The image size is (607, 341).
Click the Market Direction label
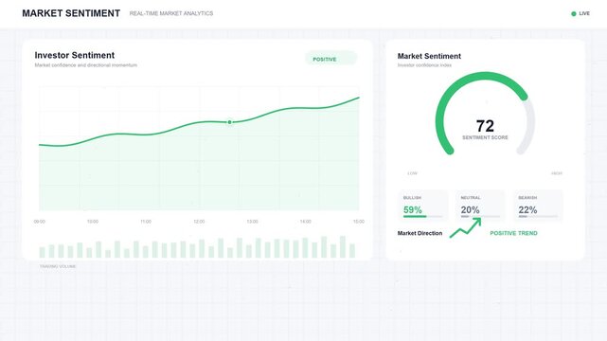click(x=420, y=233)
